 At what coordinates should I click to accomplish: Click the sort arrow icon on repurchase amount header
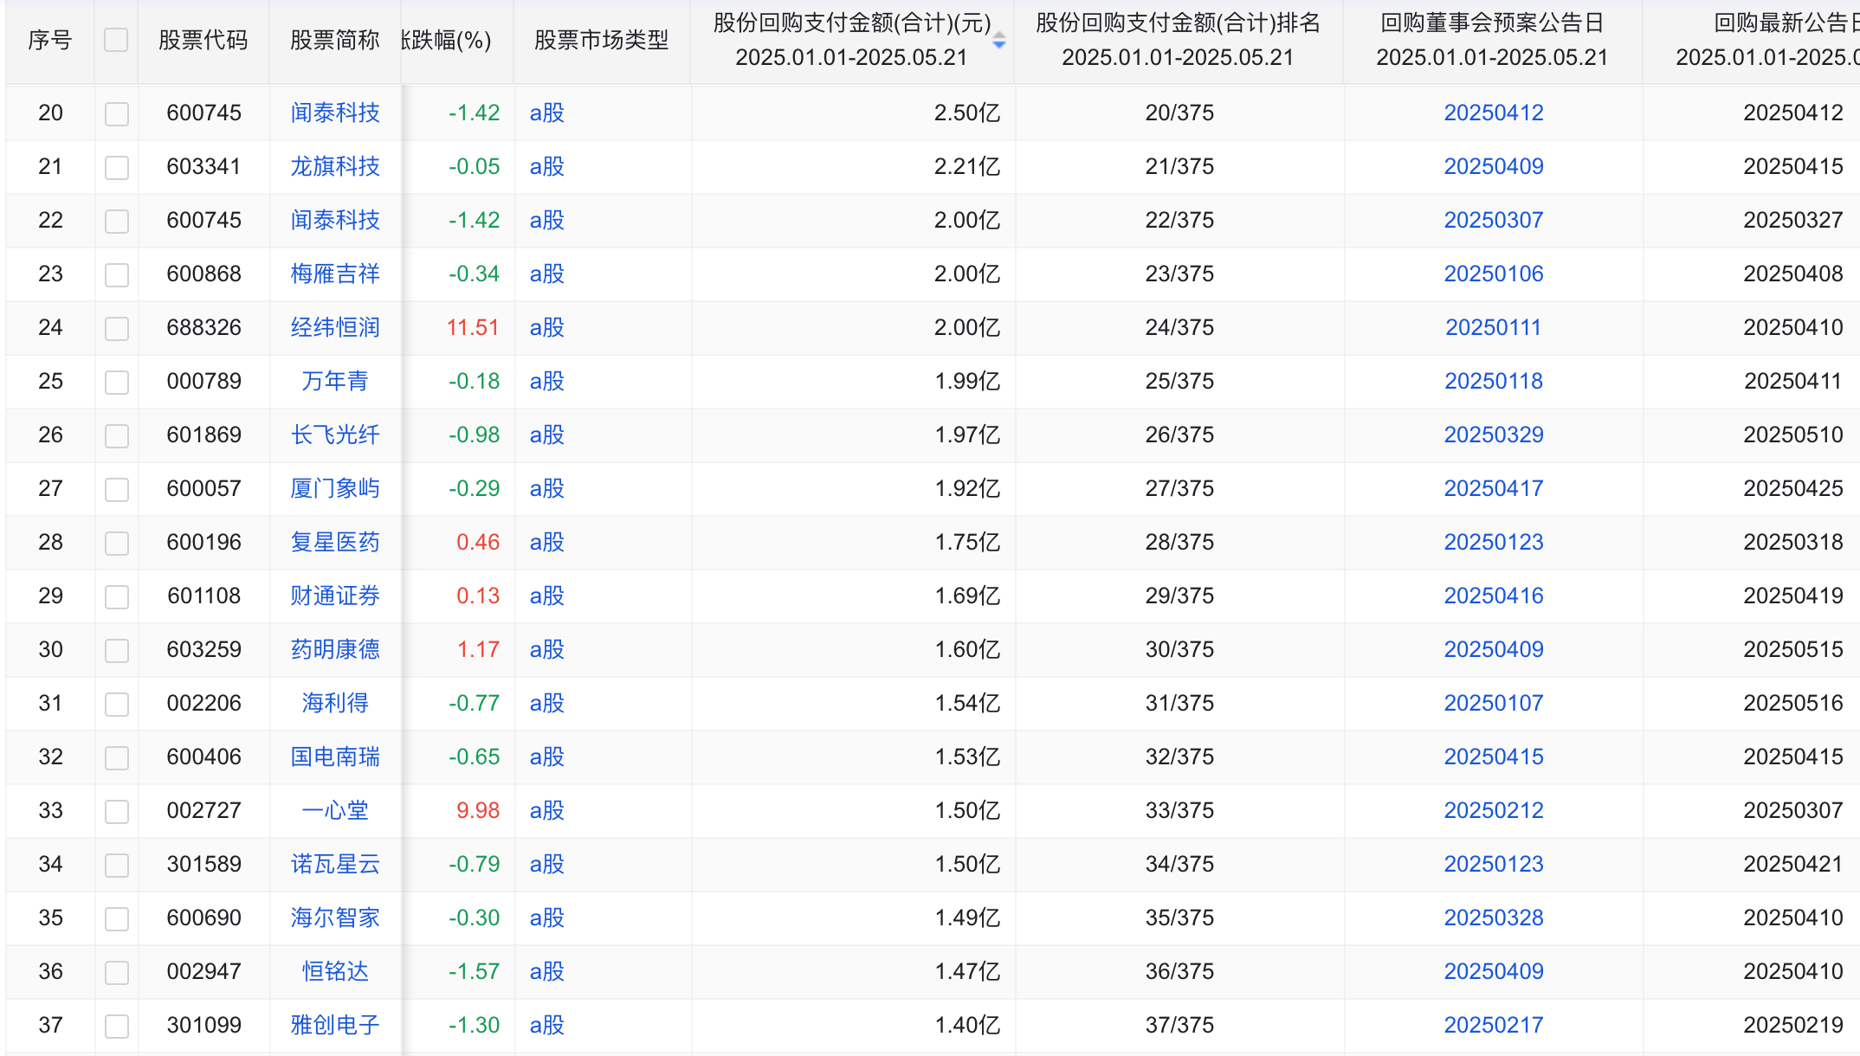pos(999,41)
